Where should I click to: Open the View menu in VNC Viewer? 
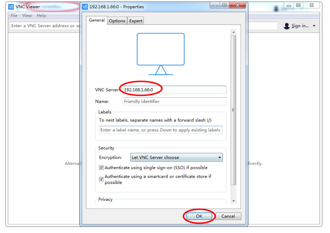coord(27,16)
